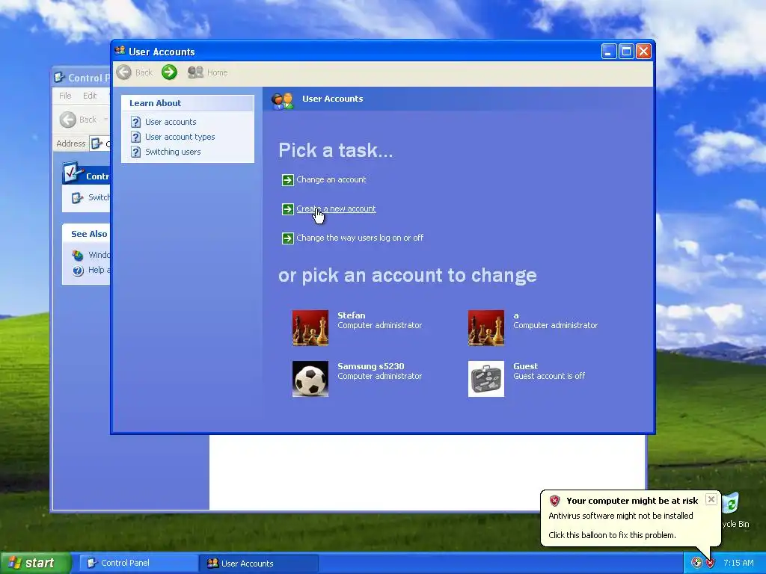Click the Control Panel checkmark icon in sidebar

pos(73,173)
